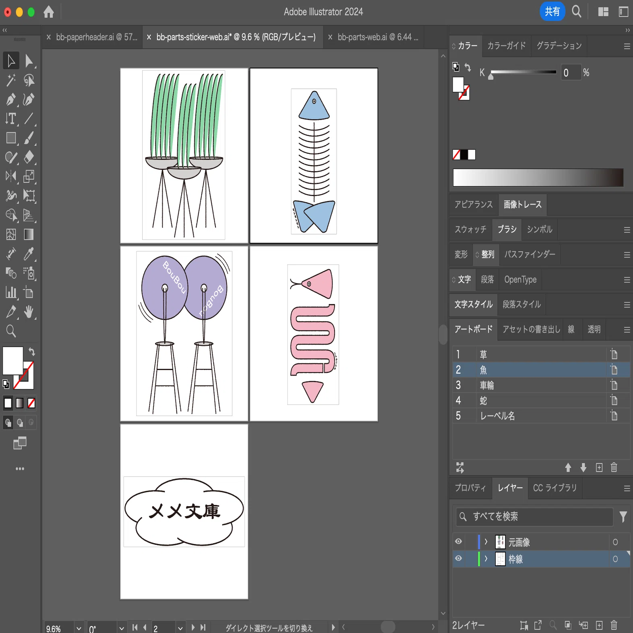Select artboard 蛇 in list
633x633 pixels.
(x=541, y=400)
